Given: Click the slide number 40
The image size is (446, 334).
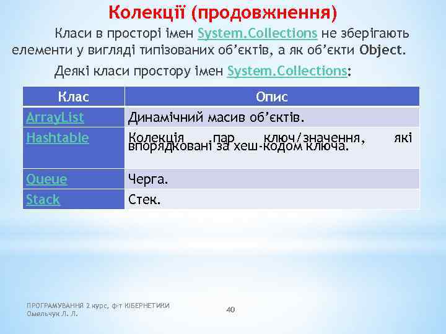Looking at the screenshot, I should [x=230, y=310].
